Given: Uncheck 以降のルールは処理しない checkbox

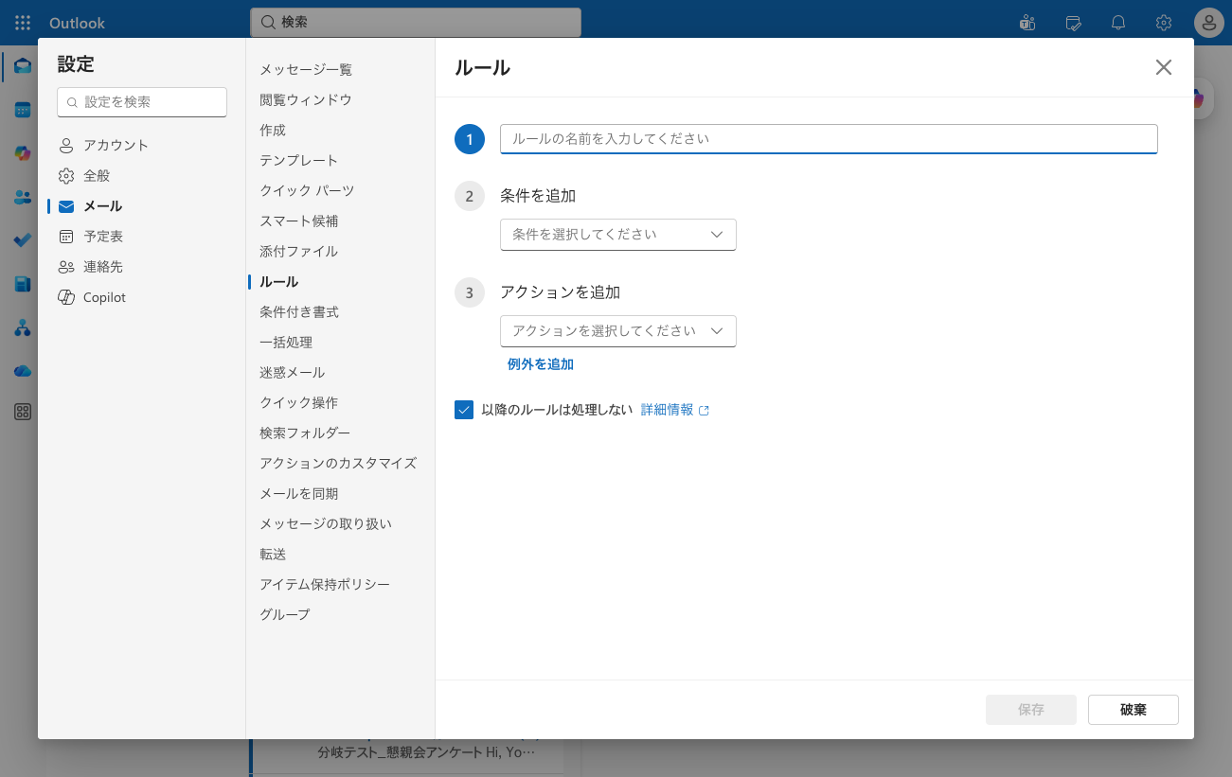Looking at the screenshot, I should (464, 410).
